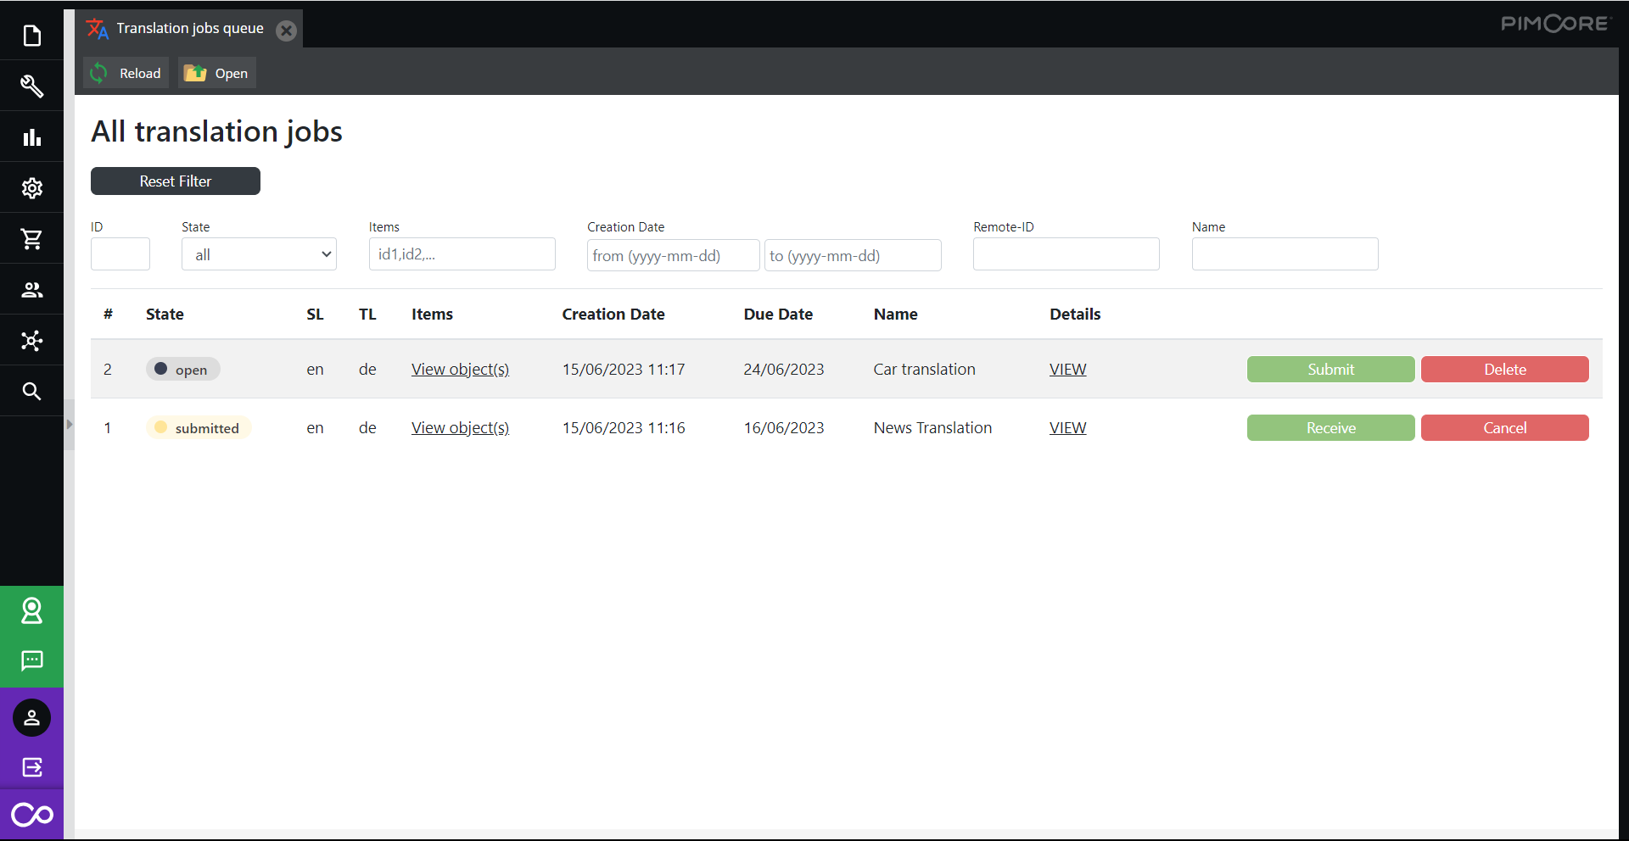Click the Due Date column header
1629x841 pixels.
[x=778, y=314]
